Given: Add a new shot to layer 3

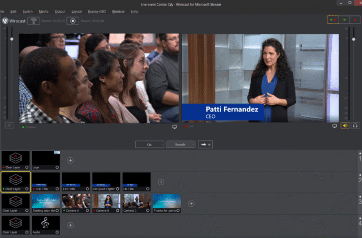Looking at the screenshot, I should point(191,204).
